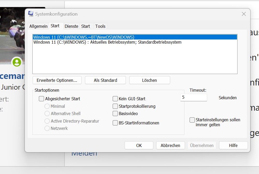Select the $WINDOWS.~BT NewOS boot entry
Screen dimensions: 259x174
(x=135, y=37)
